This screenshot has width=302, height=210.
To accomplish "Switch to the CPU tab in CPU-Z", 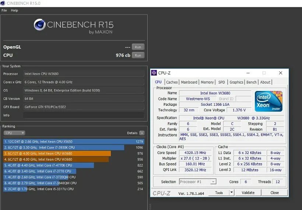I will pyautogui.click(x=158, y=82).
